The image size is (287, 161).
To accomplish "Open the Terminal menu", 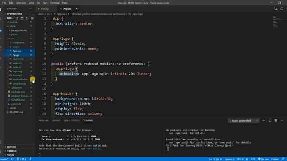I will pos(55,3).
